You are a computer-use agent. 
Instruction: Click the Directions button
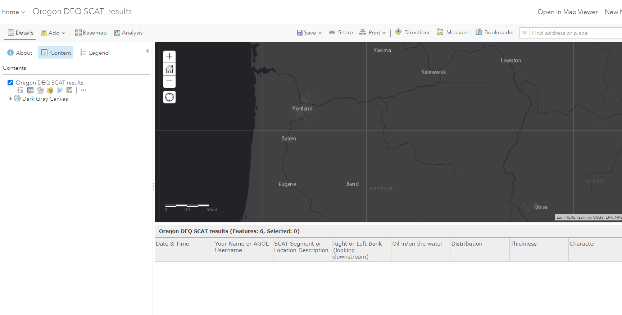coord(413,32)
